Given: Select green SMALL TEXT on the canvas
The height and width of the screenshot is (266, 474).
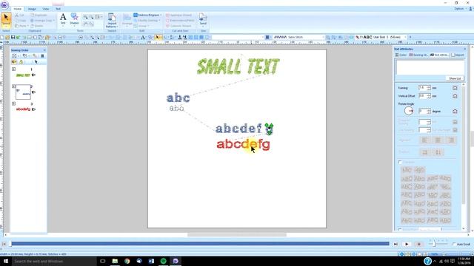Looking at the screenshot, I should [x=238, y=66].
